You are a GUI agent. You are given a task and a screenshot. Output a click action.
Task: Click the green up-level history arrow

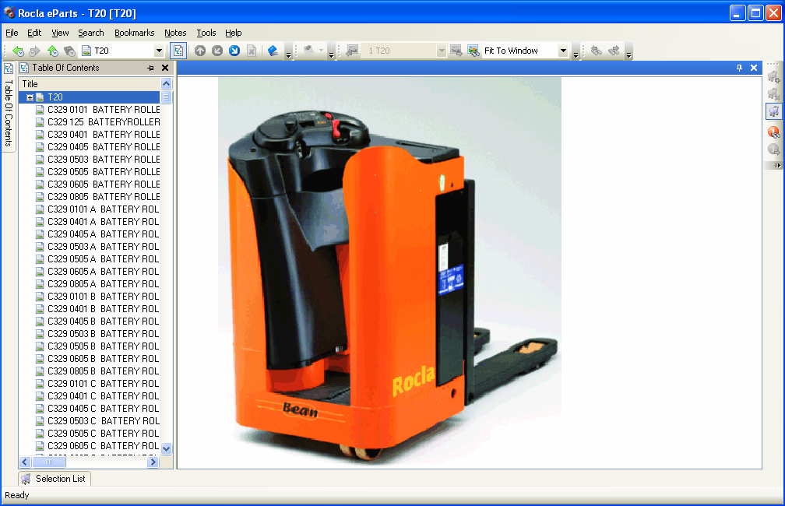click(52, 51)
